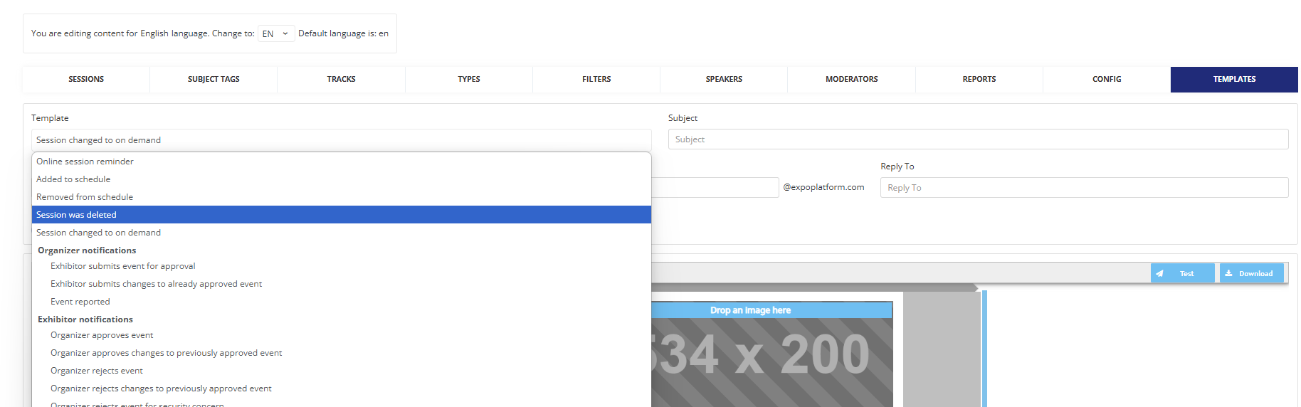The height and width of the screenshot is (407, 1301).
Task: Focus the Reply To input field
Action: tap(1084, 188)
